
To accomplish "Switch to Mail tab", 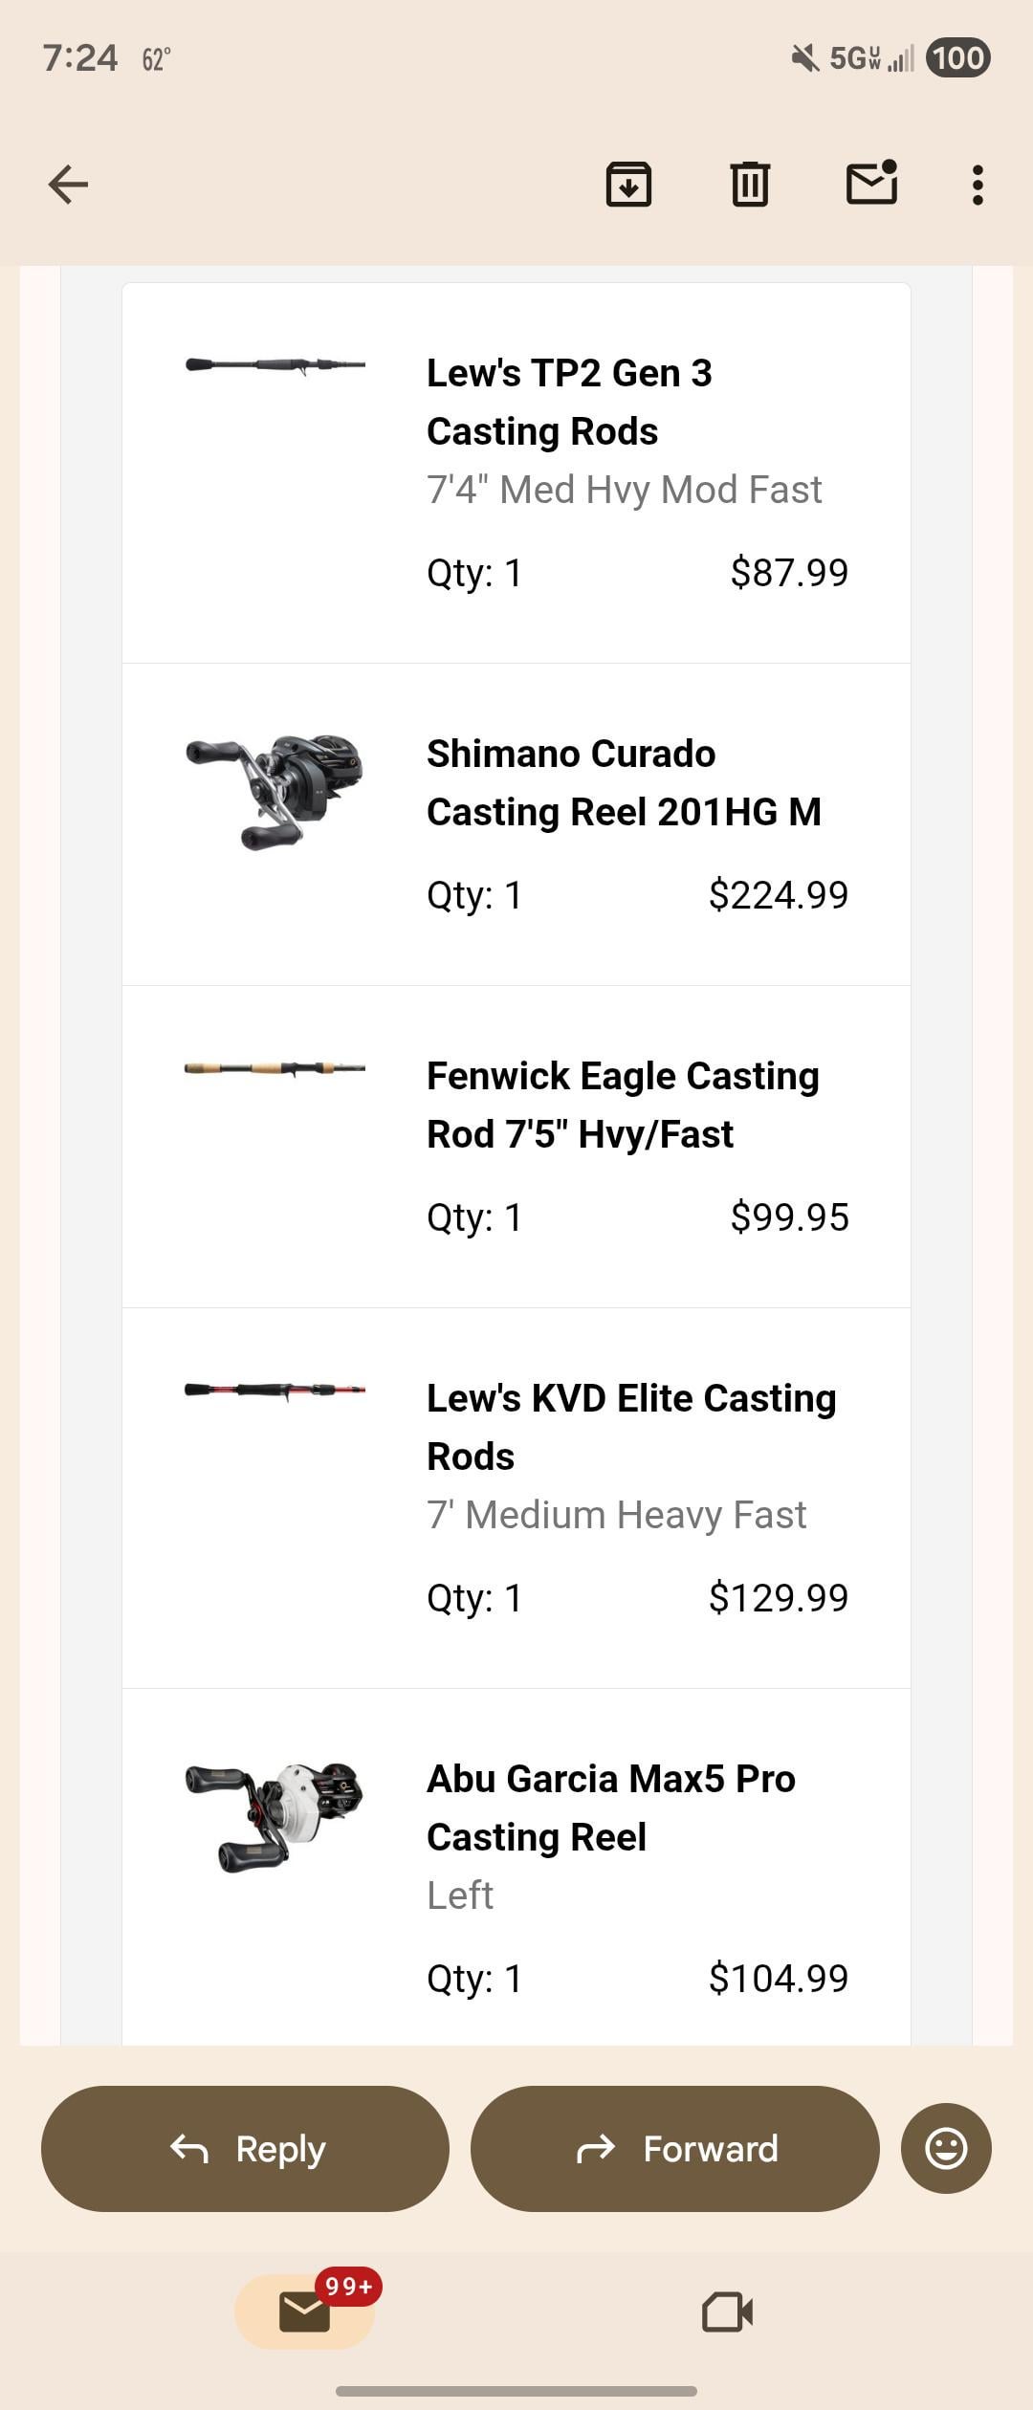I will click(304, 2311).
